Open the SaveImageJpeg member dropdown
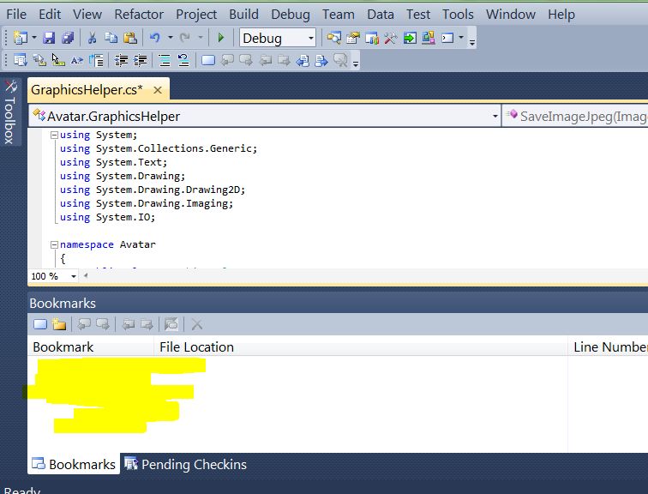 click(x=575, y=116)
